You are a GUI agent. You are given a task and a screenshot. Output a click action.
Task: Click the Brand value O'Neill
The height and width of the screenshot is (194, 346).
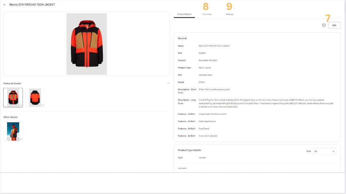202,82
